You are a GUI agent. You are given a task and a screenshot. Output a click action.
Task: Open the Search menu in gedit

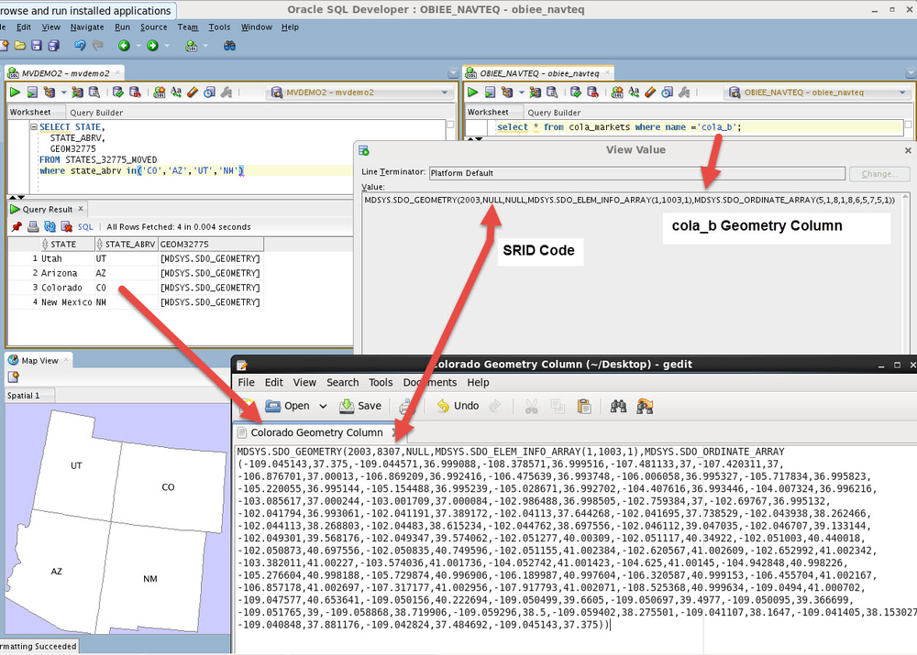coord(343,383)
